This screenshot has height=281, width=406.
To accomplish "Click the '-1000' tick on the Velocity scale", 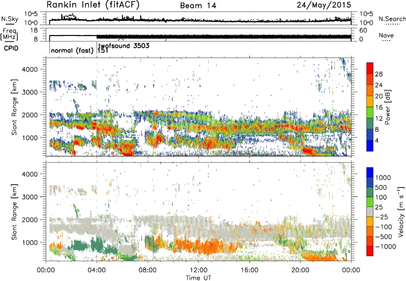I will (386, 247).
